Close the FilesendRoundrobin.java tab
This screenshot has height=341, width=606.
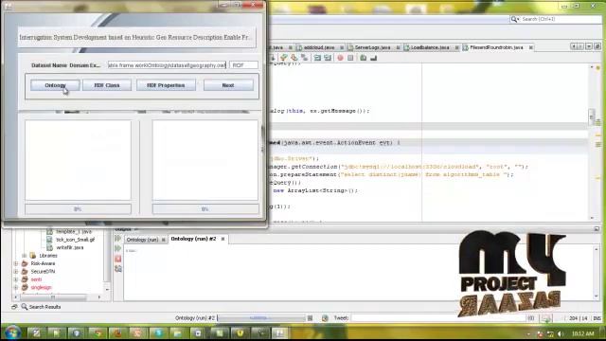pos(531,47)
